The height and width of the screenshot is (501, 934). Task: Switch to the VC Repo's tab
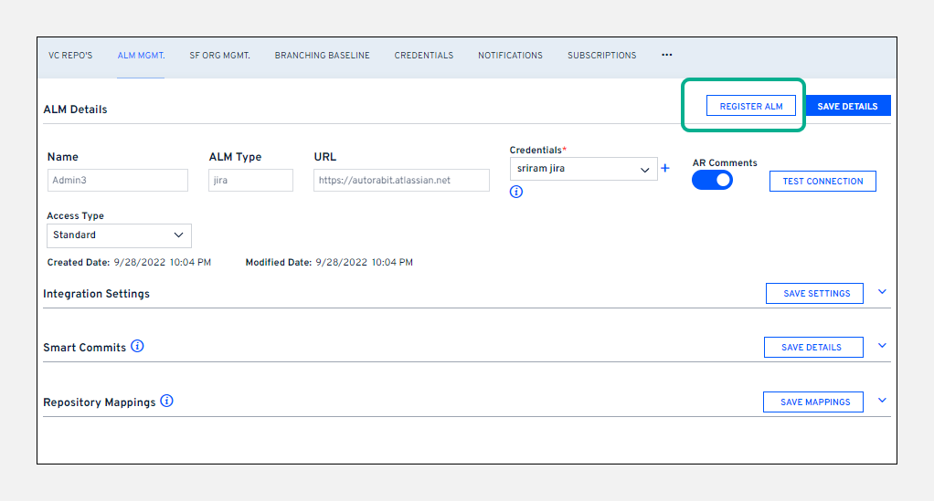pyautogui.click(x=70, y=56)
